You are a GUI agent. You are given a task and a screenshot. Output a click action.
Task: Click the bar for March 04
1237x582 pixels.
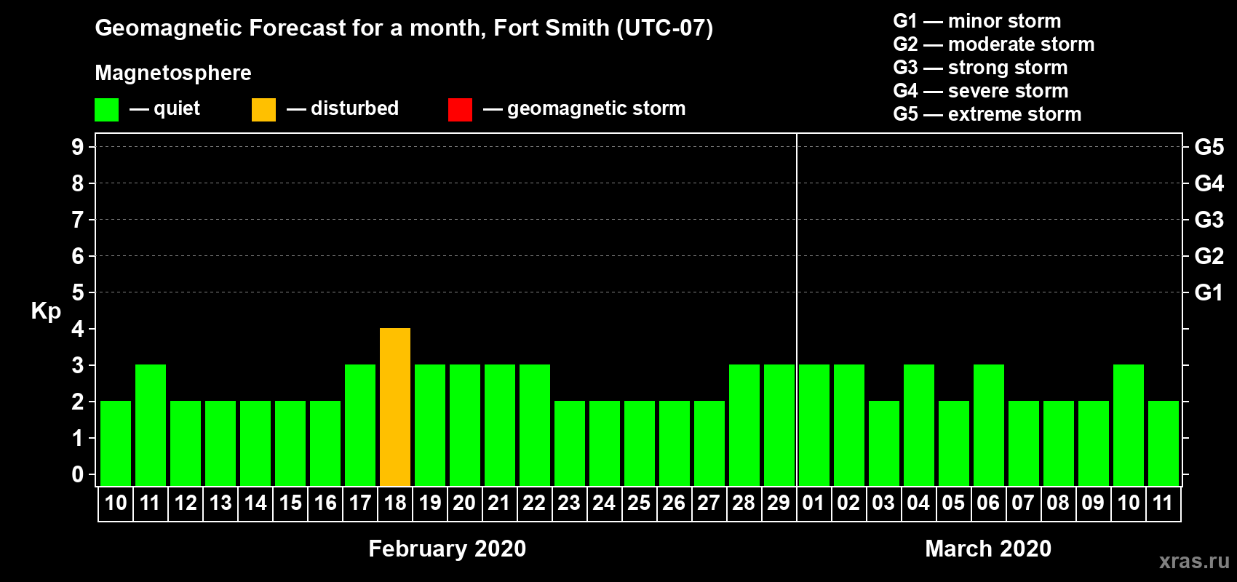[919, 425]
